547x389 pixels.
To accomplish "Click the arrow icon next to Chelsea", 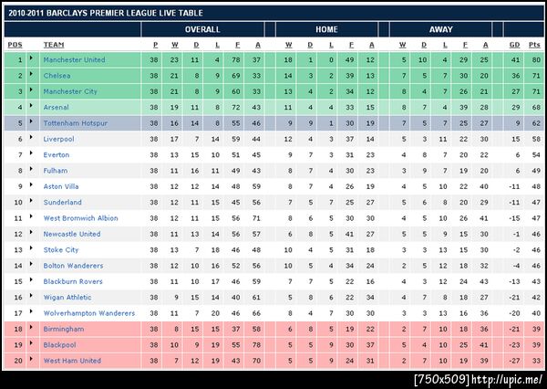I will pyautogui.click(x=33, y=75).
